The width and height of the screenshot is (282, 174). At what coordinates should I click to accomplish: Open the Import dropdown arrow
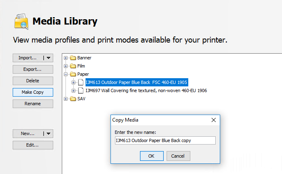tap(49, 58)
